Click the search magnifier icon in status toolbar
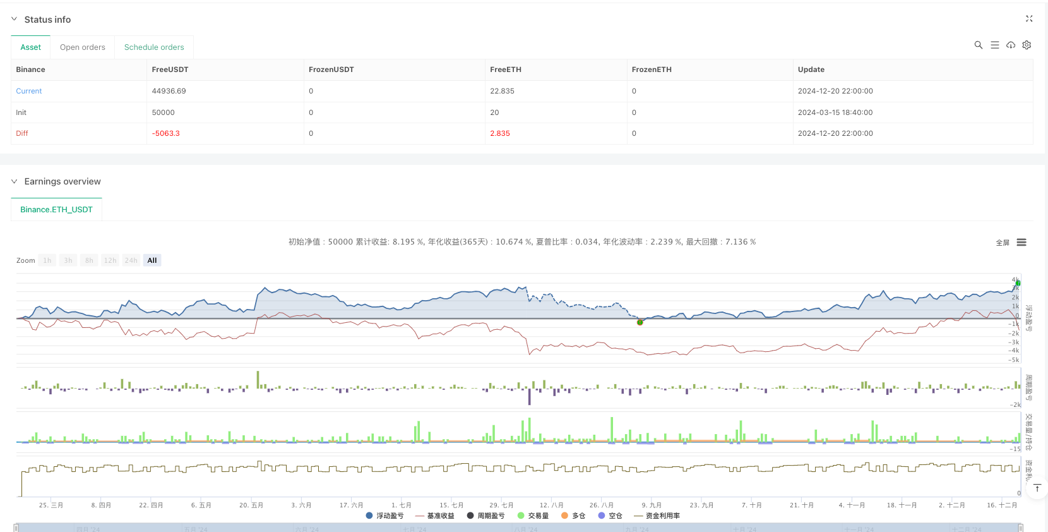The height and width of the screenshot is (532, 1048). tap(978, 45)
